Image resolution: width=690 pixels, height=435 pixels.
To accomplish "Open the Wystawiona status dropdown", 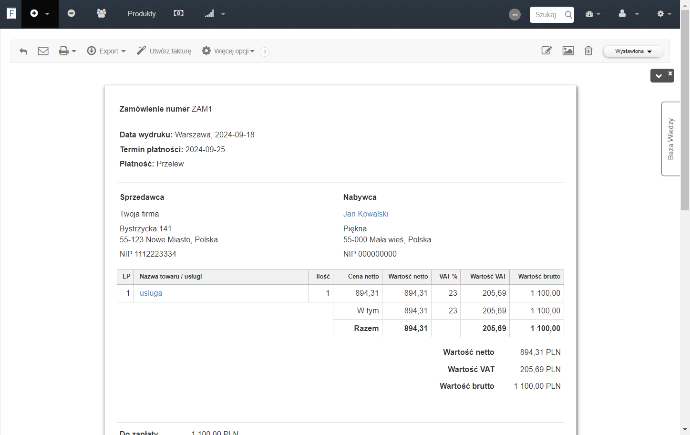I will coord(633,52).
